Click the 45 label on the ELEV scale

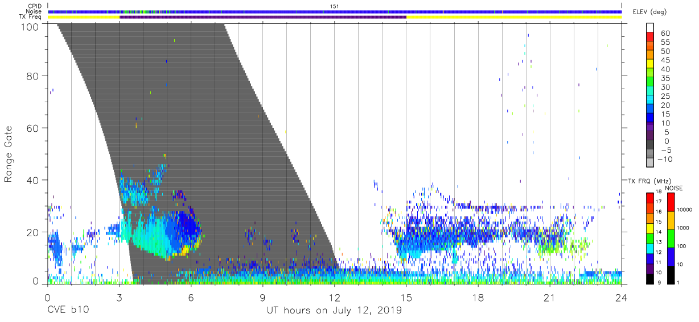pyautogui.click(x=665, y=61)
